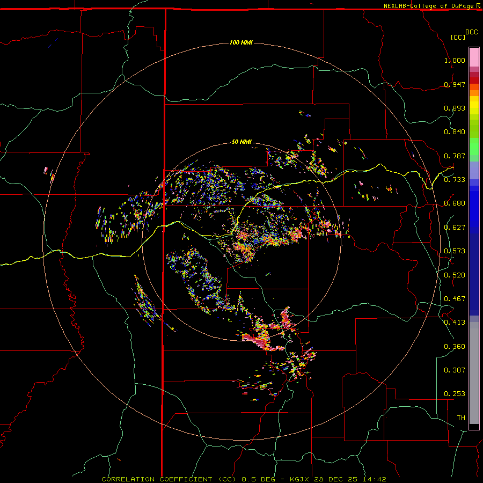Click the 0.253 legend value

(455, 394)
